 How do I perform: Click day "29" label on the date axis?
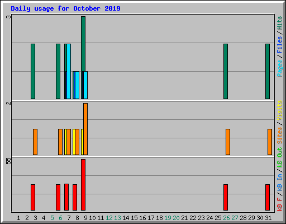[x=251, y=218]
